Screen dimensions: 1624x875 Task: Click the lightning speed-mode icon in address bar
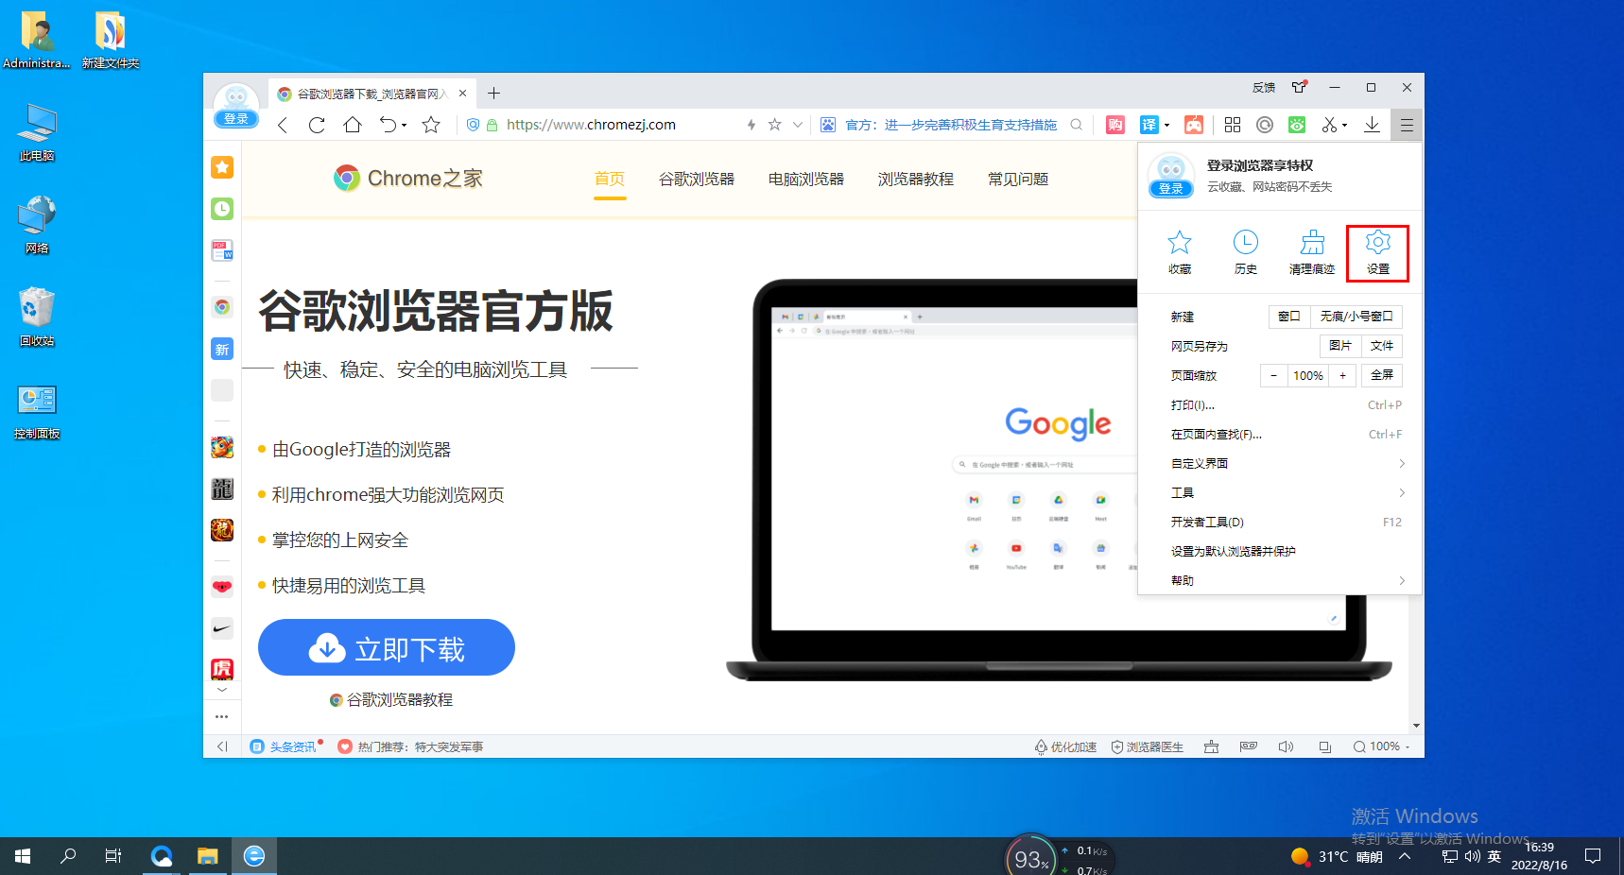click(752, 125)
